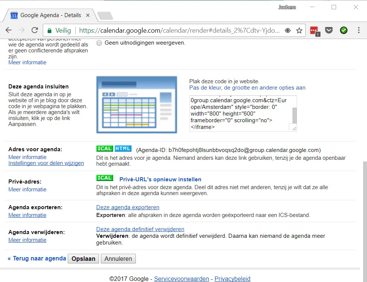Click Meer informatie under Privé-adres

[x=28, y=189]
